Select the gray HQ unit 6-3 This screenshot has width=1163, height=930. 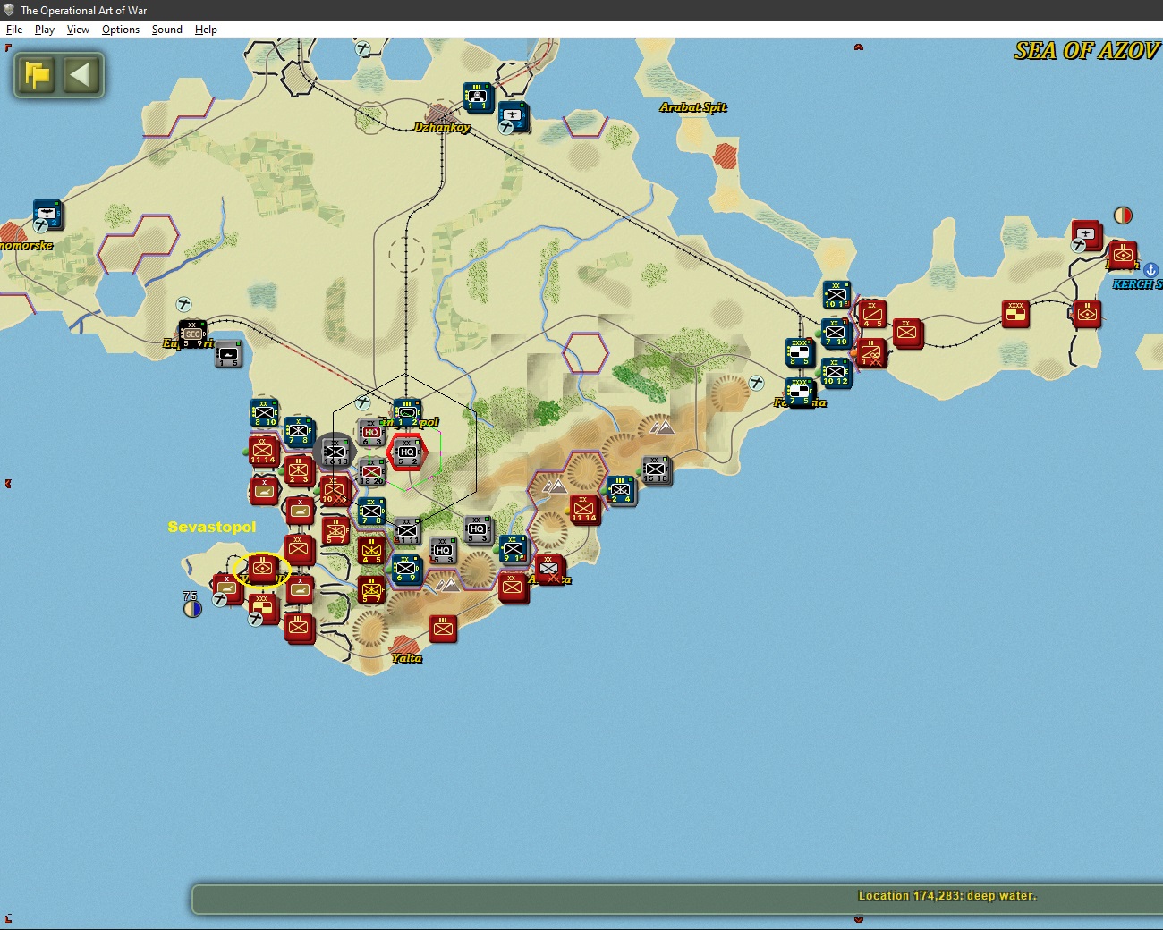[371, 432]
